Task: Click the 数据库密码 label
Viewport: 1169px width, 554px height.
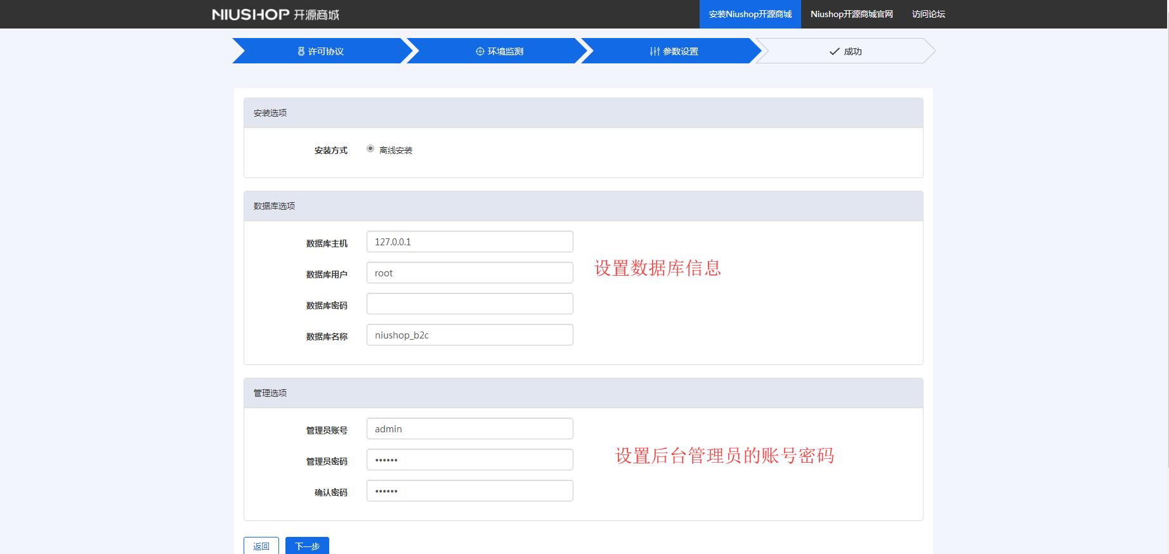Action: (327, 306)
